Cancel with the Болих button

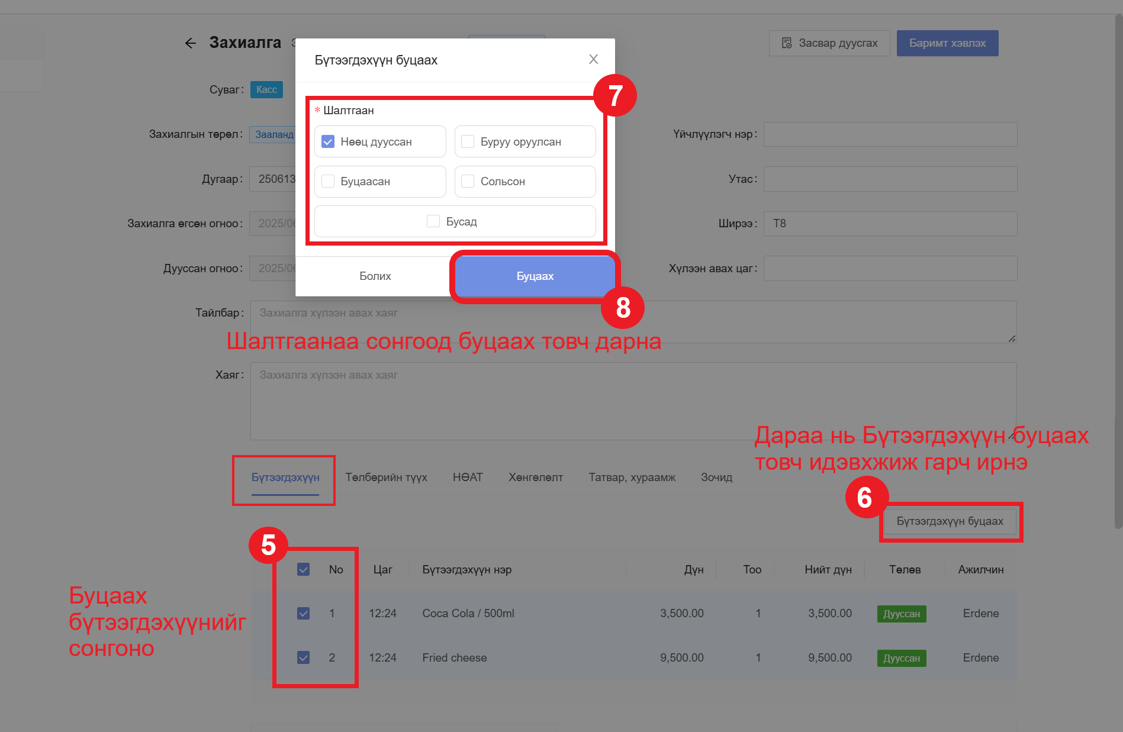tap(375, 276)
